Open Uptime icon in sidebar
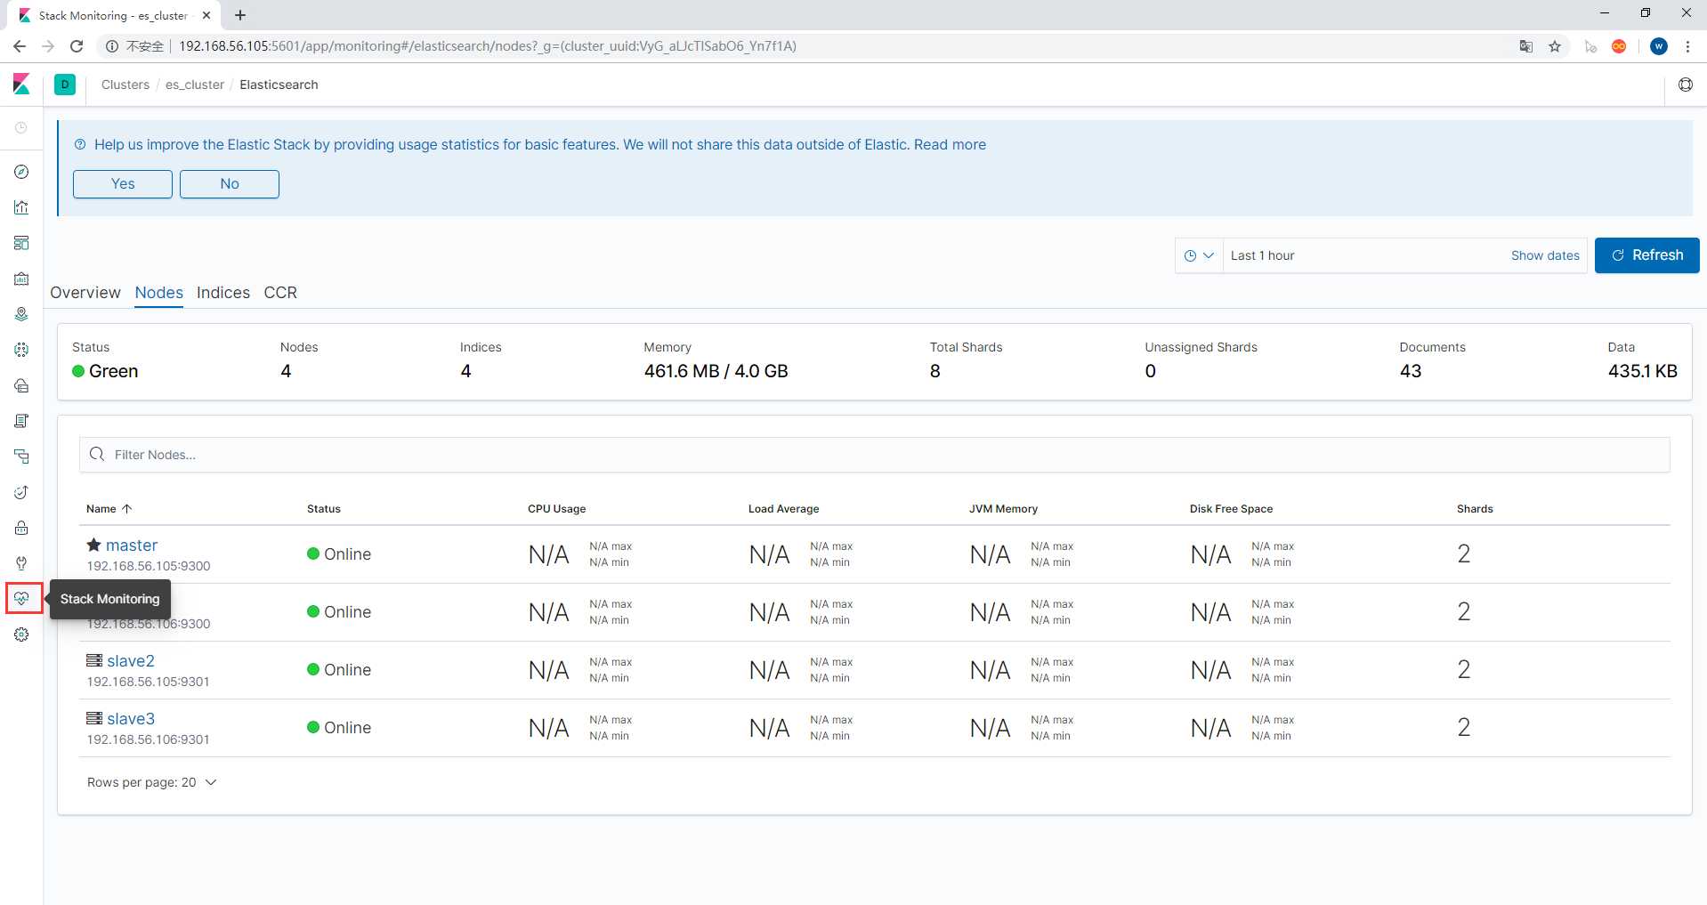This screenshot has width=1707, height=905. (x=21, y=492)
